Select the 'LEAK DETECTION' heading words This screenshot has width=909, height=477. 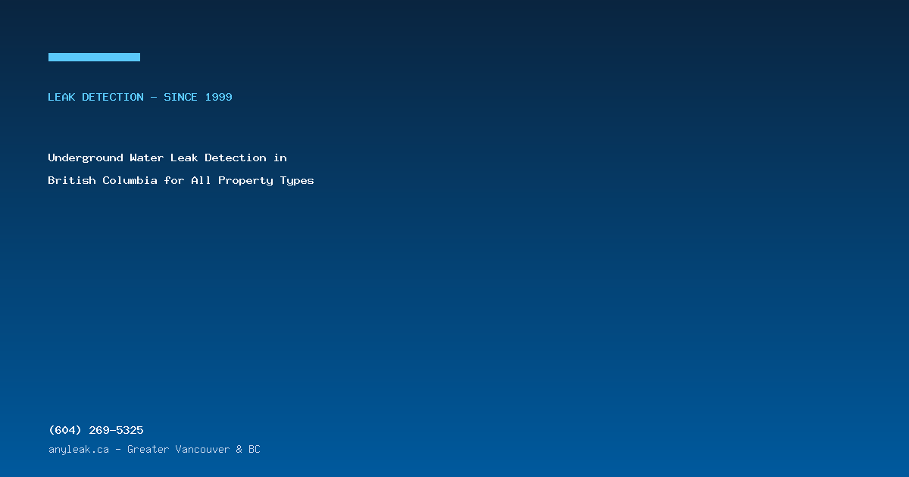[x=95, y=97]
